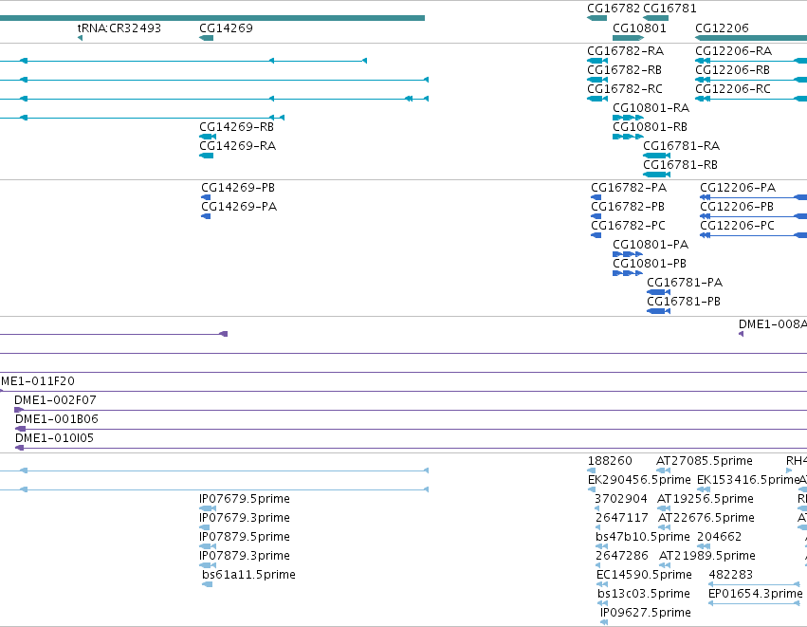Click the DME1-010I05 clone label
Viewport: 807px width, 627px height.
[55, 438]
